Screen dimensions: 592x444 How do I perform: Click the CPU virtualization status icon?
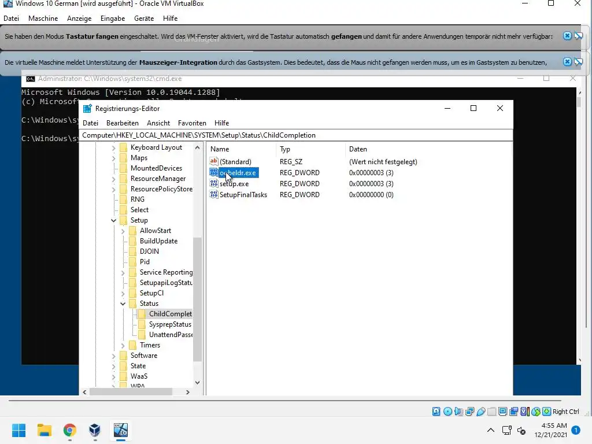(524, 412)
